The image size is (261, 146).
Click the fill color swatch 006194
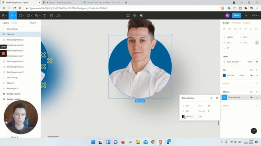click(224, 75)
